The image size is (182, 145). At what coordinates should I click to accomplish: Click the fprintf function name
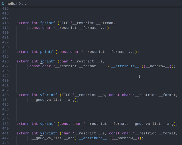(x=48, y=23)
